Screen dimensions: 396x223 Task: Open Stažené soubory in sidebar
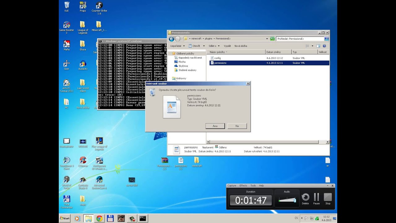187,70
